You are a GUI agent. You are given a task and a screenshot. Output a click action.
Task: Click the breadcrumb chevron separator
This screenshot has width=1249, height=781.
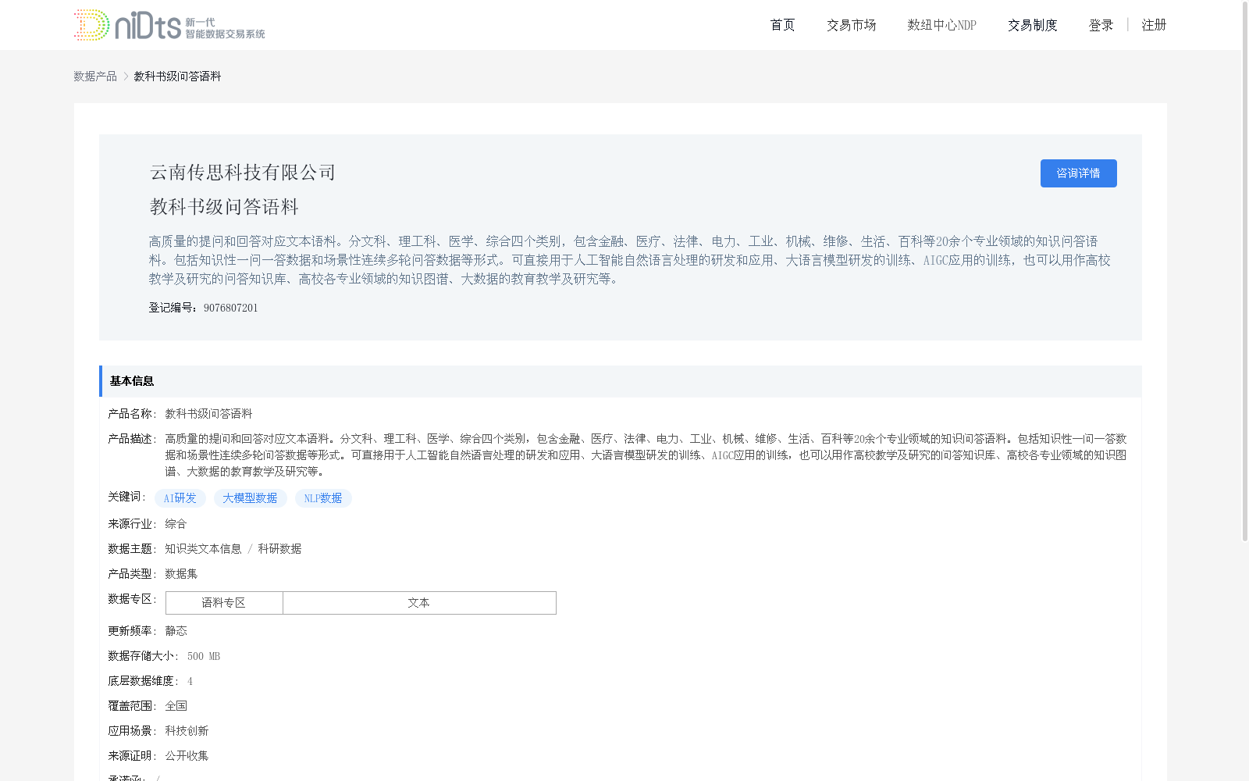(x=126, y=76)
